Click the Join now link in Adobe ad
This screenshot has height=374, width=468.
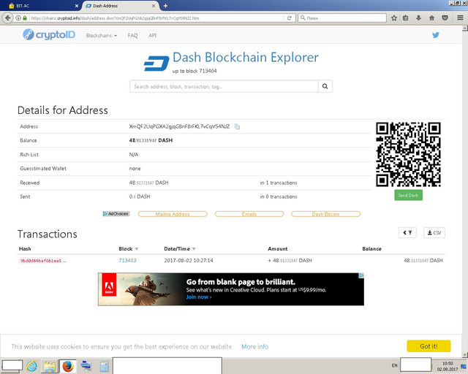199,297
